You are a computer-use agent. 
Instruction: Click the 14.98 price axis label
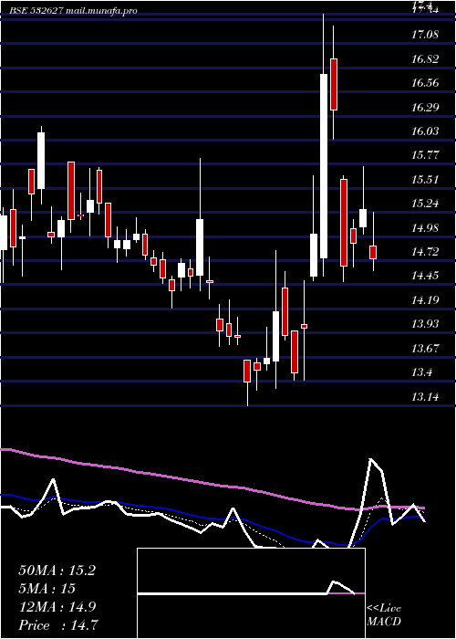click(425, 228)
